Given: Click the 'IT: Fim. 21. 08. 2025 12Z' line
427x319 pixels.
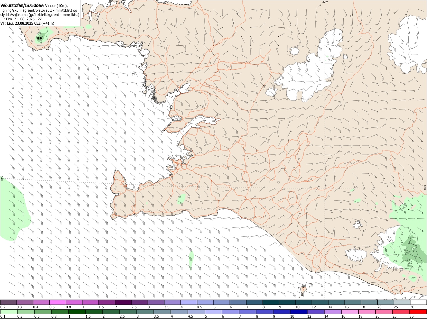Looking at the screenshot, I should pos(21,19).
